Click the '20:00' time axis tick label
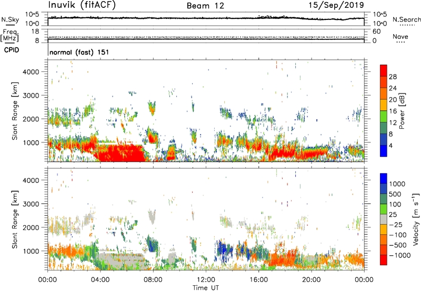This screenshot has width=421, height=291. click(311, 280)
